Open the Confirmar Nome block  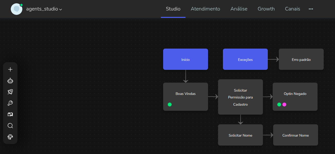[x=295, y=135]
